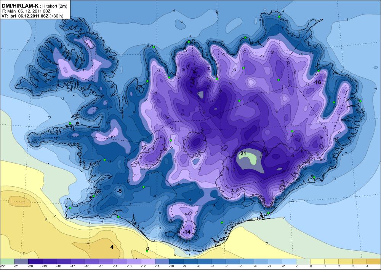Click the VT: þri 06.12.2011 06Z line

(x=32, y=16)
